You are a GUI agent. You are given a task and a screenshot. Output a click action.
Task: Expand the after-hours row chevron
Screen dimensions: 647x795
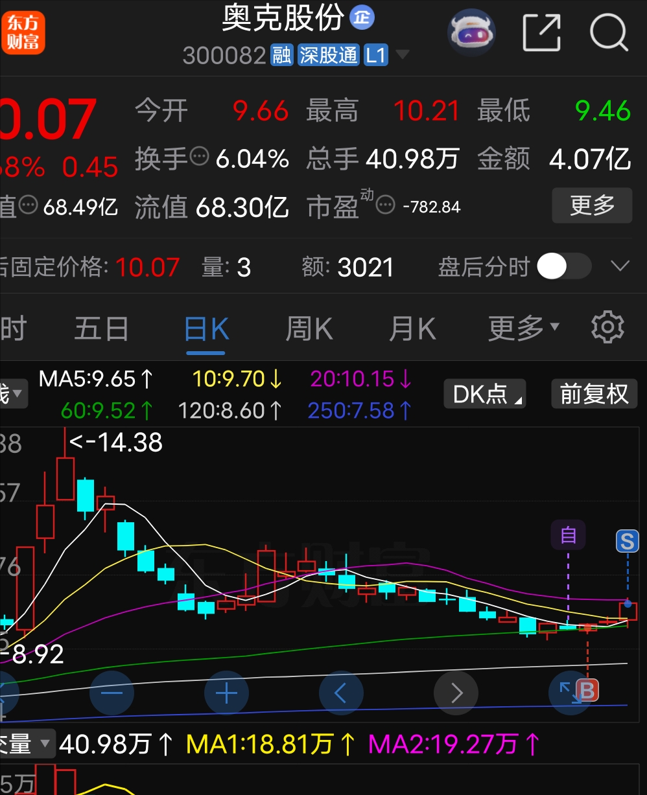tap(620, 266)
